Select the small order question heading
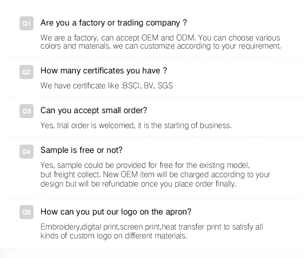Image resolution: width=304 pixels, height=258 pixels. pos(94,110)
